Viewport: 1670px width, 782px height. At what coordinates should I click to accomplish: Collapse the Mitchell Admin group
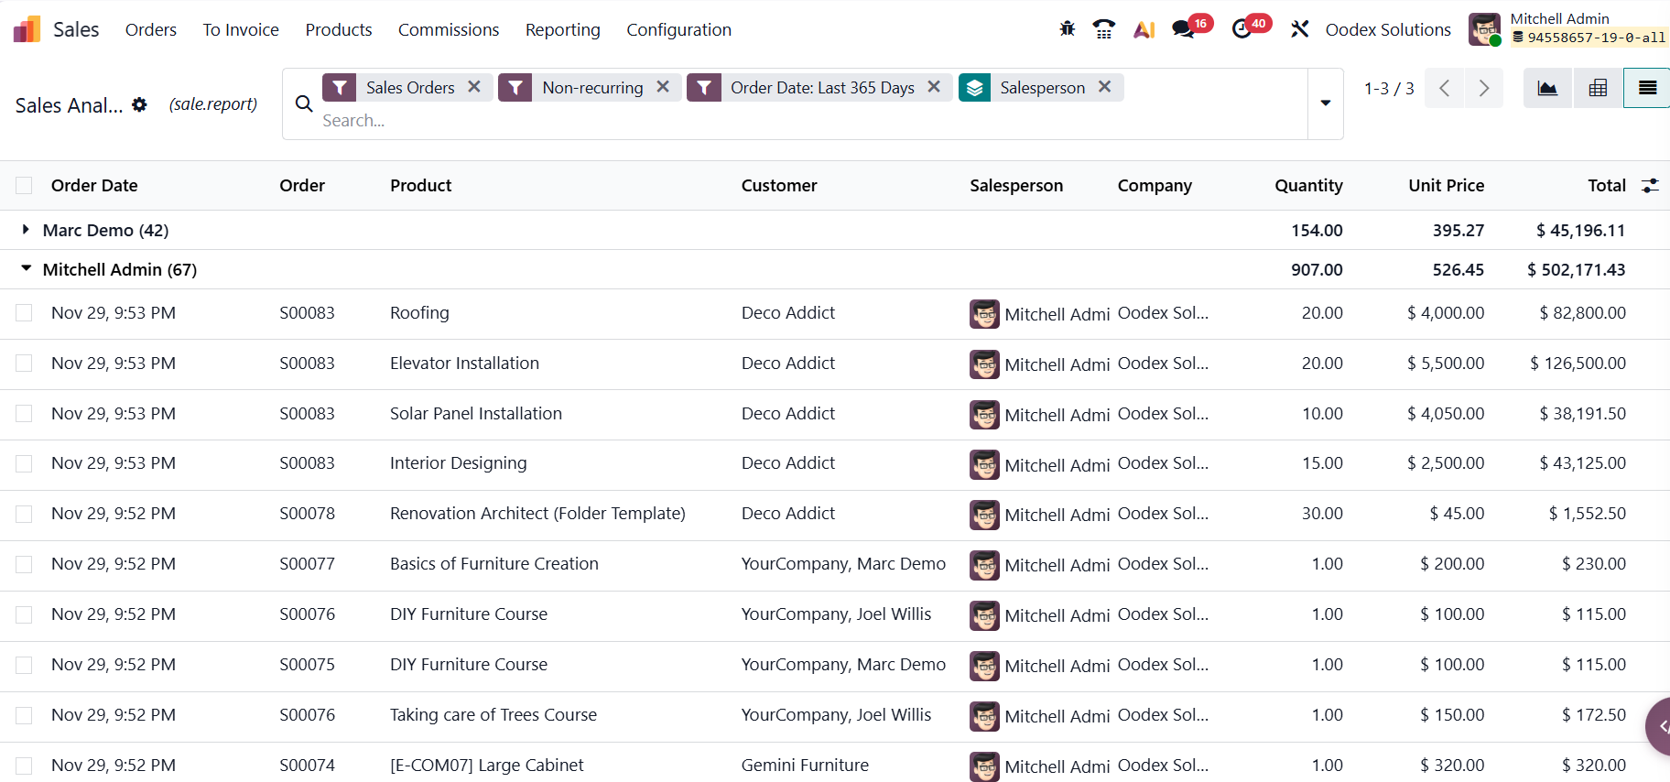[x=26, y=269]
